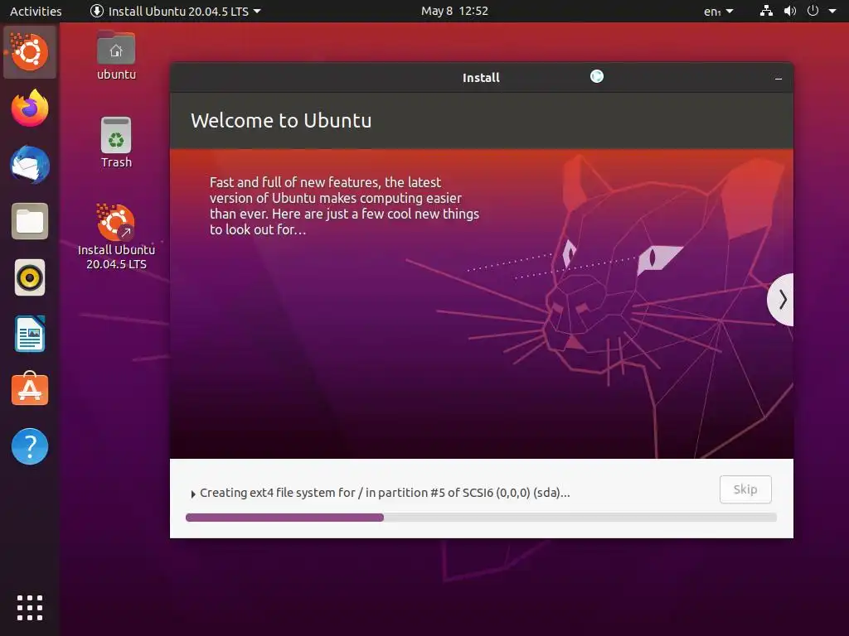
Task: Open the Help icon in the dock
Action: 30,446
